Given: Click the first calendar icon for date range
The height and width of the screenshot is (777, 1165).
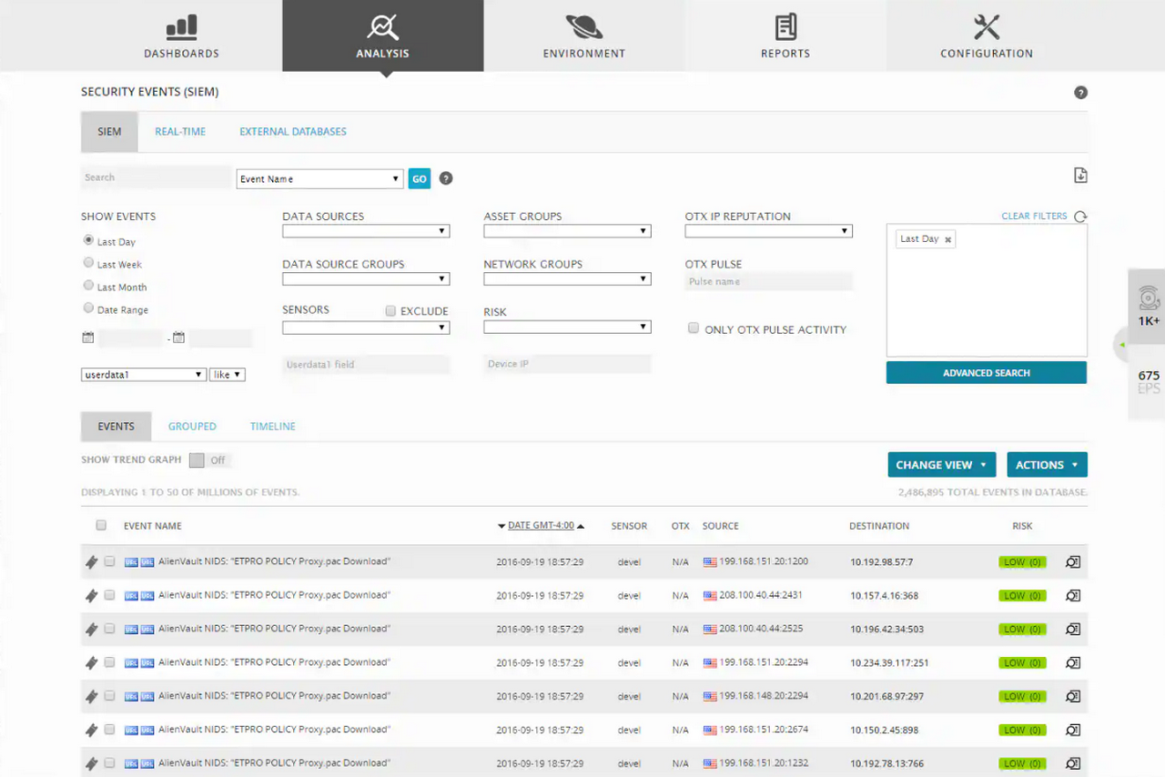Looking at the screenshot, I should pos(88,338).
